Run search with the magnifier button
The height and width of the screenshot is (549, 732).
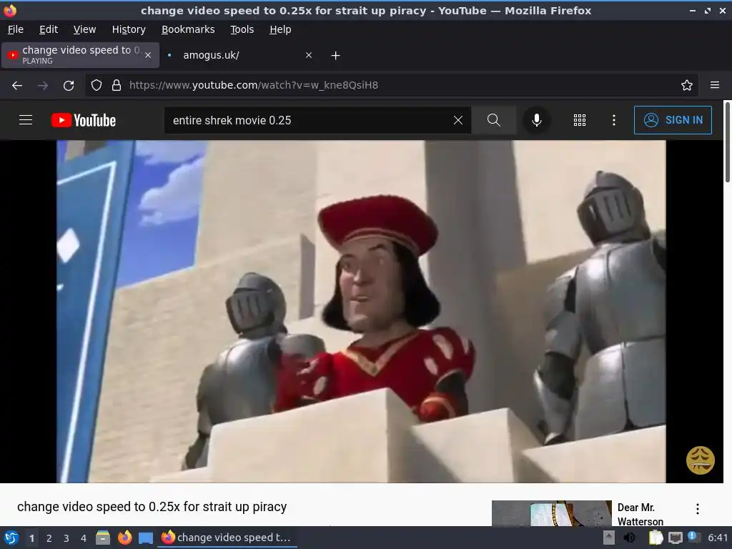tap(493, 120)
